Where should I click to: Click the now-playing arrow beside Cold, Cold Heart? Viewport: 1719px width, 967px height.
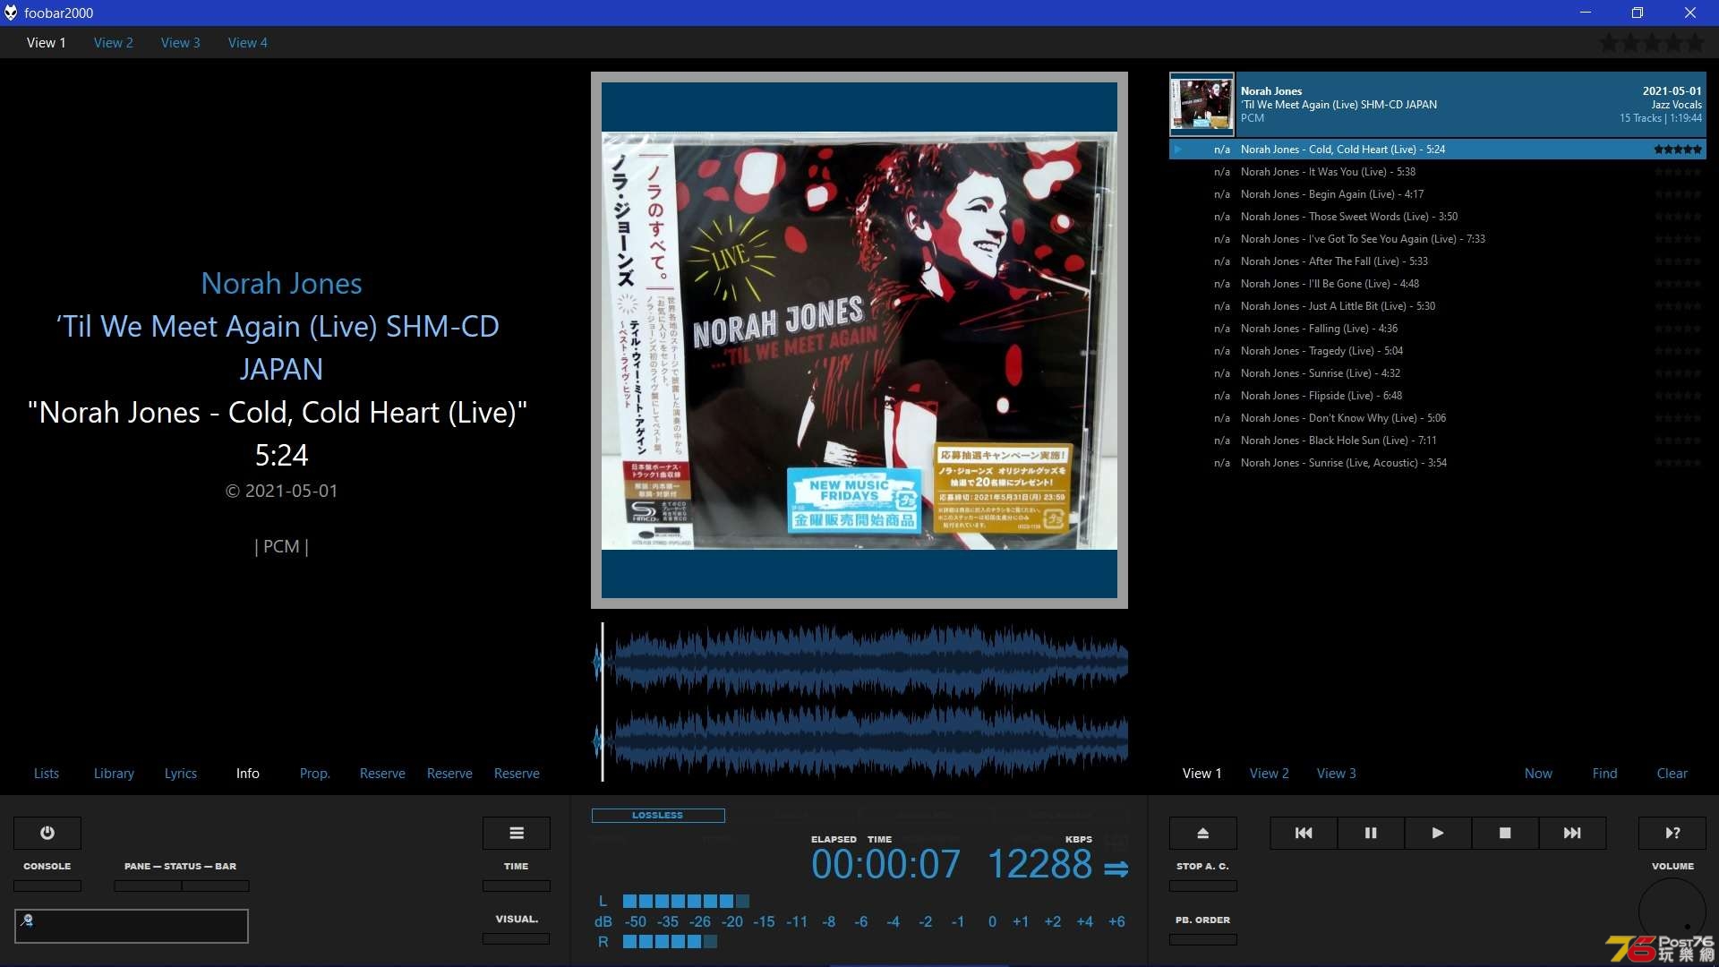pos(1178,150)
